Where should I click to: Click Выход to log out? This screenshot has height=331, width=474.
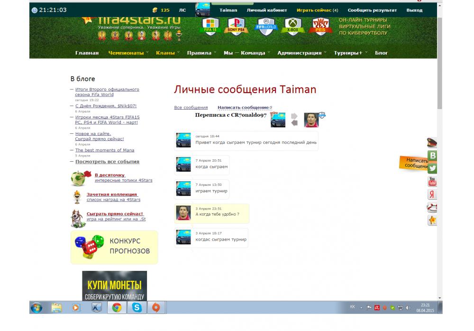414,10
